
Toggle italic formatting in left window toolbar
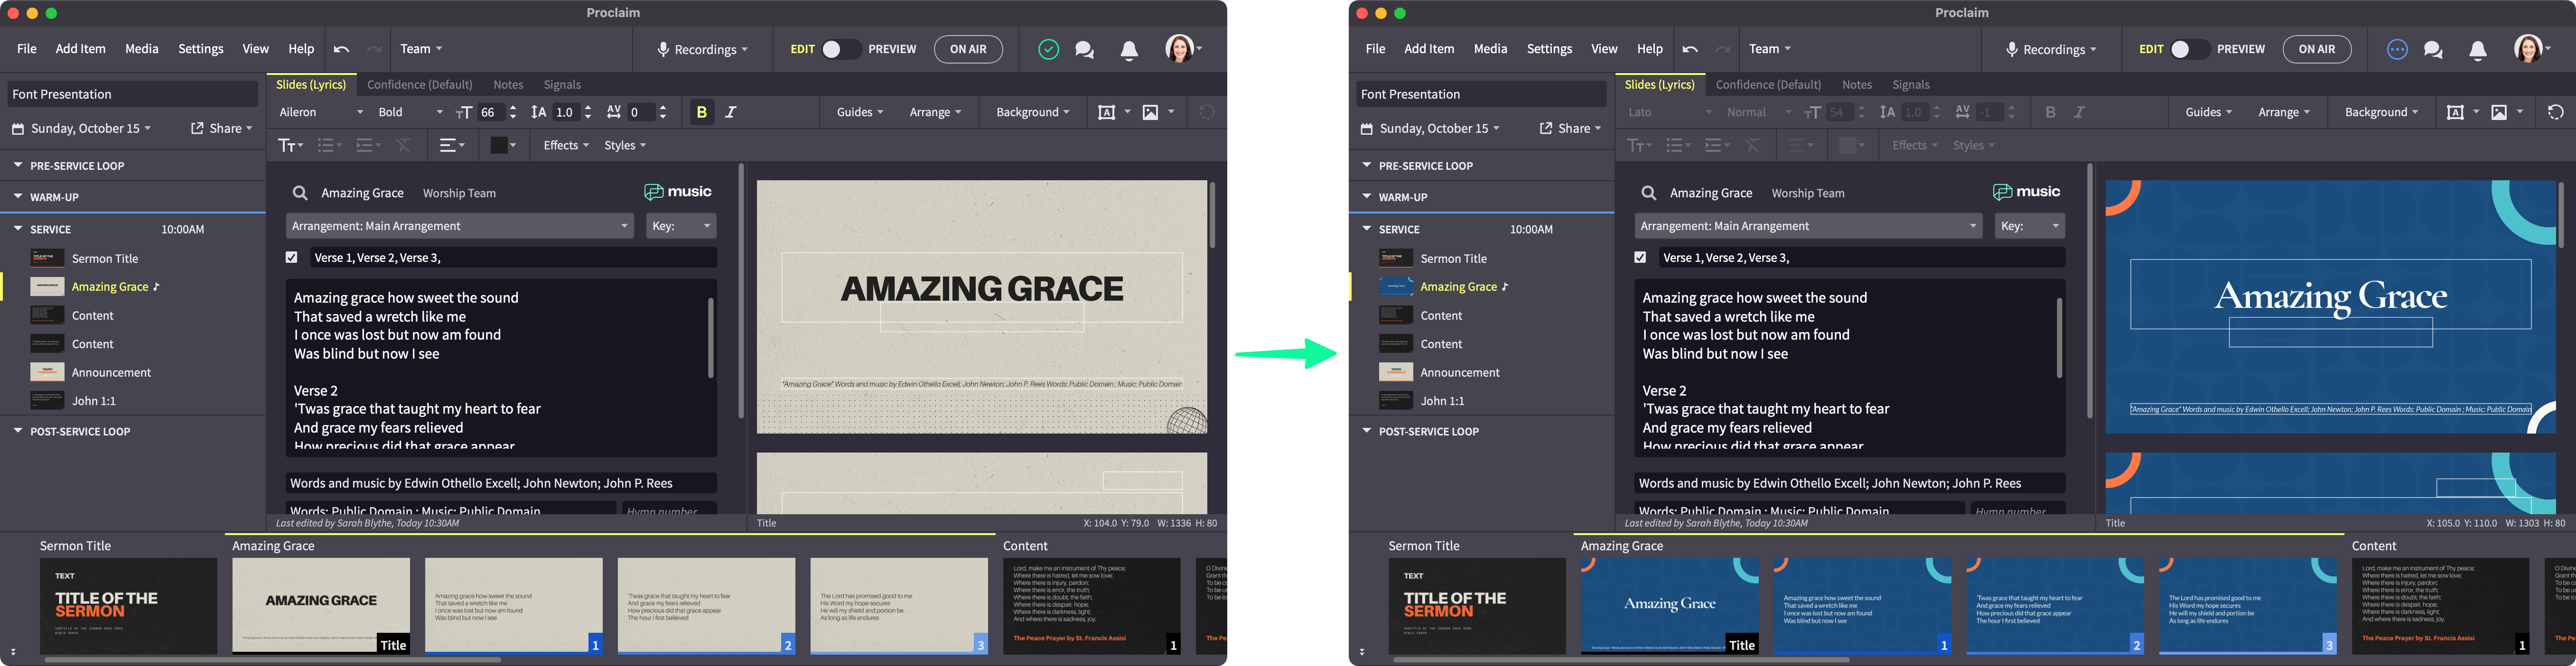click(731, 112)
